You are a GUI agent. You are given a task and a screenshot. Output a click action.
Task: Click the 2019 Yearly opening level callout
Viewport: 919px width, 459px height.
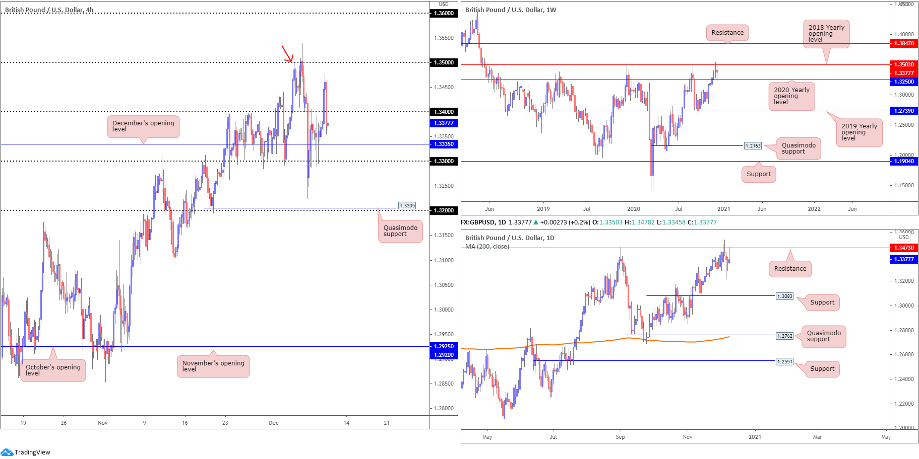click(859, 132)
